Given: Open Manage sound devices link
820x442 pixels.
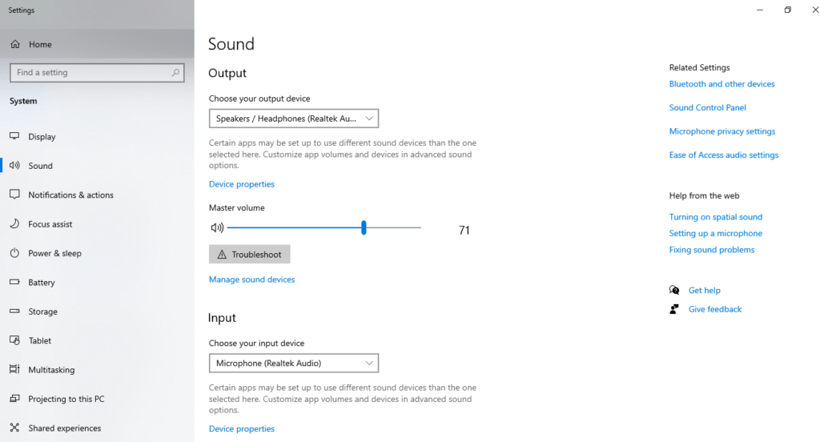Looking at the screenshot, I should pyautogui.click(x=252, y=279).
